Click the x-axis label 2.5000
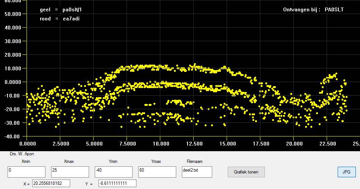The height and width of the screenshot is (189, 360). (x=61, y=144)
